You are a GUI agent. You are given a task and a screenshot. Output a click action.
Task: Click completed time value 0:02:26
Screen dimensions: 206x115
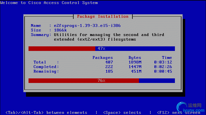click(x=163, y=67)
